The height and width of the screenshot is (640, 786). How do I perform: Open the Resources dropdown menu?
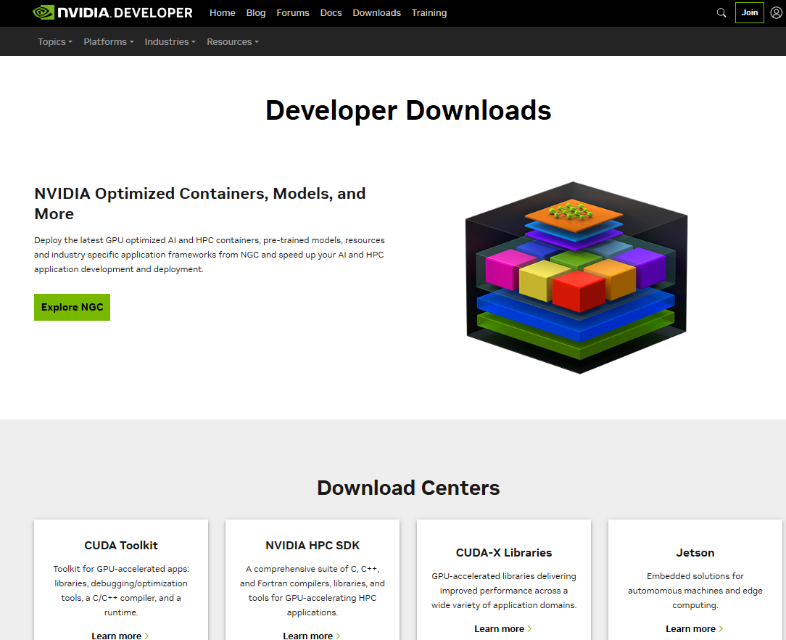[x=232, y=42]
